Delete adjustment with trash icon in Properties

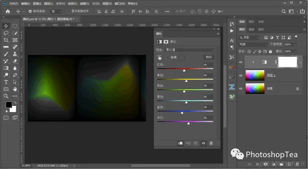pos(211,143)
